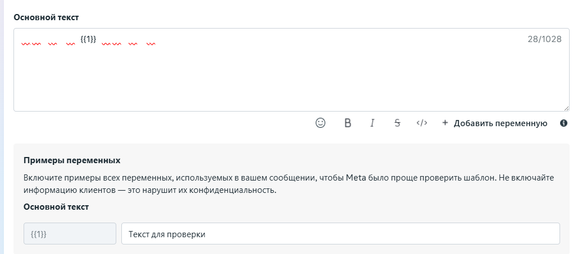Viewport: 573px width, 254px height.
Task: Click the Основной текст label under Примеры переменных
Action: [x=56, y=206]
